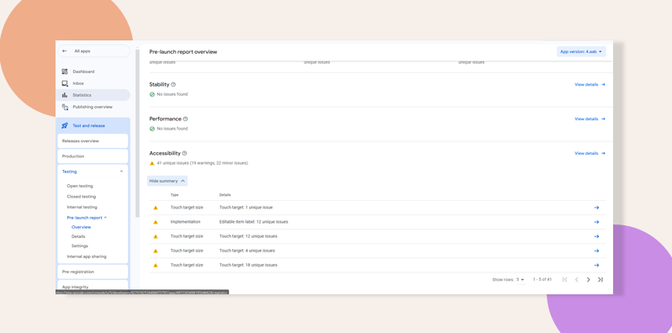The image size is (672, 333).
Task: Click warning icon on the Implementation row
Action: (156, 222)
